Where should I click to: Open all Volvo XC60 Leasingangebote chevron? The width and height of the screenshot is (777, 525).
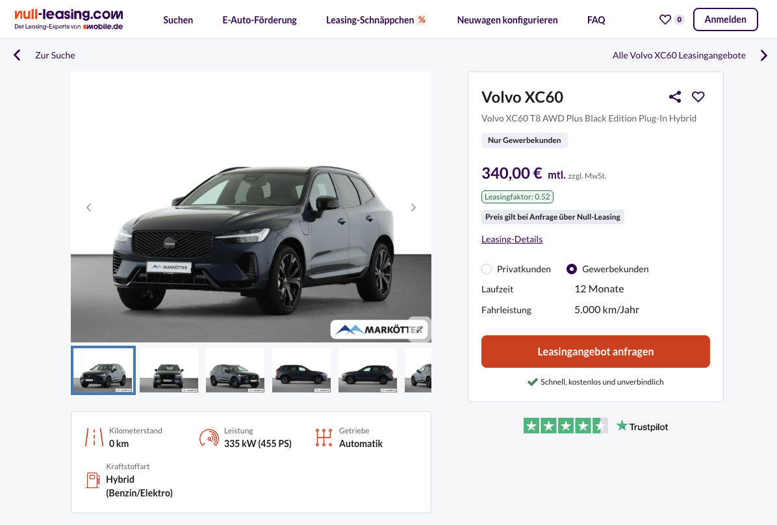coord(763,55)
